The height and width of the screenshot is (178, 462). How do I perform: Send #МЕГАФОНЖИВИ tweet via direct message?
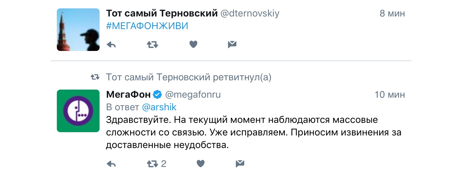(x=232, y=45)
